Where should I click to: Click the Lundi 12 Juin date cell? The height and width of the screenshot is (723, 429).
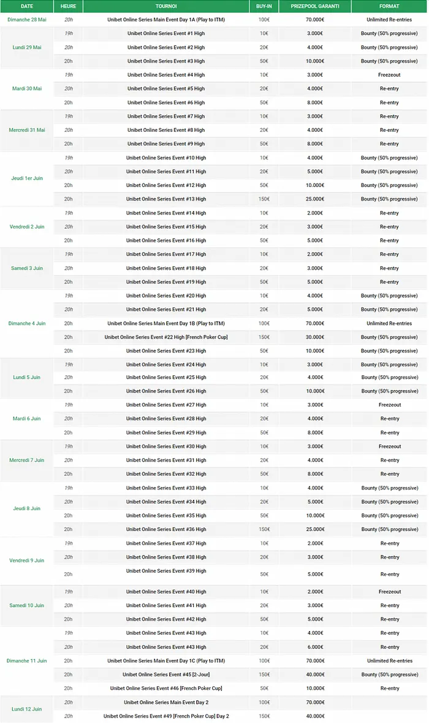(27, 709)
